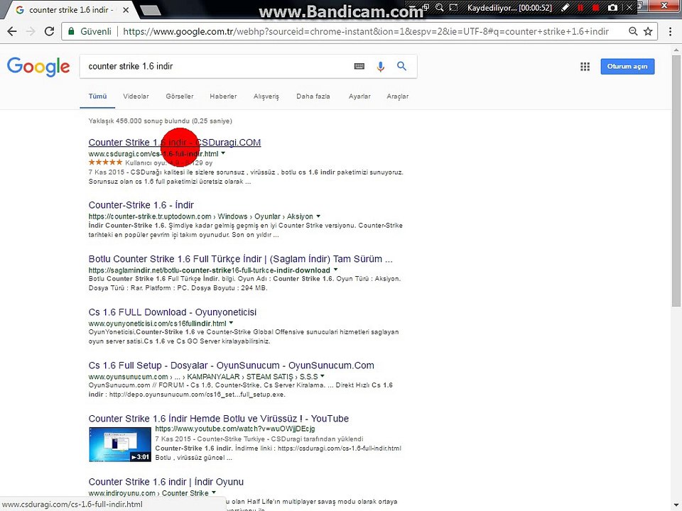Click the zoom magnifier in address bar
This screenshot has width=682, height=511.
[x=633, y=31]
